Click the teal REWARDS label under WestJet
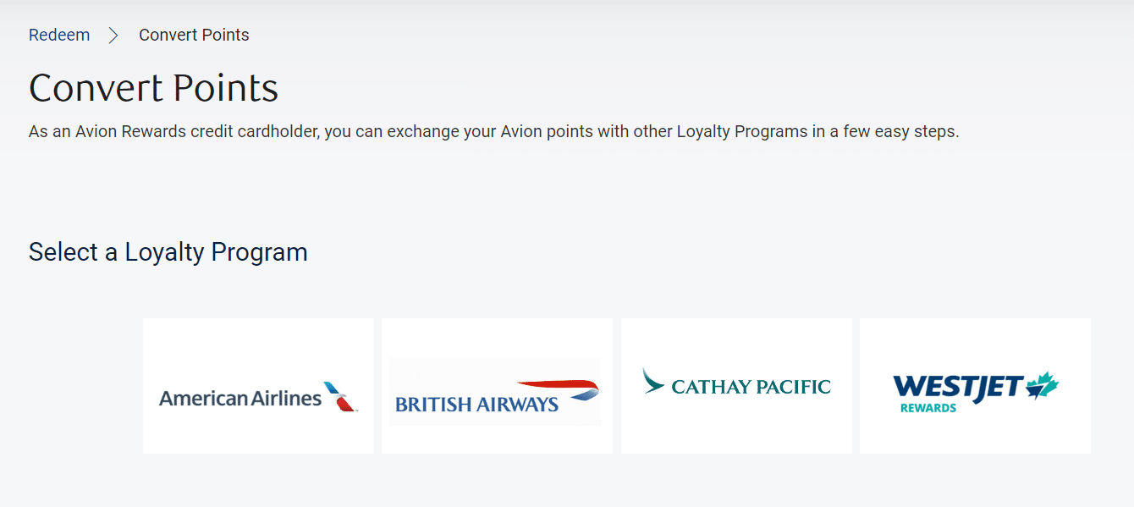Viewport: 1134px width, 507px height. [928, 408]
